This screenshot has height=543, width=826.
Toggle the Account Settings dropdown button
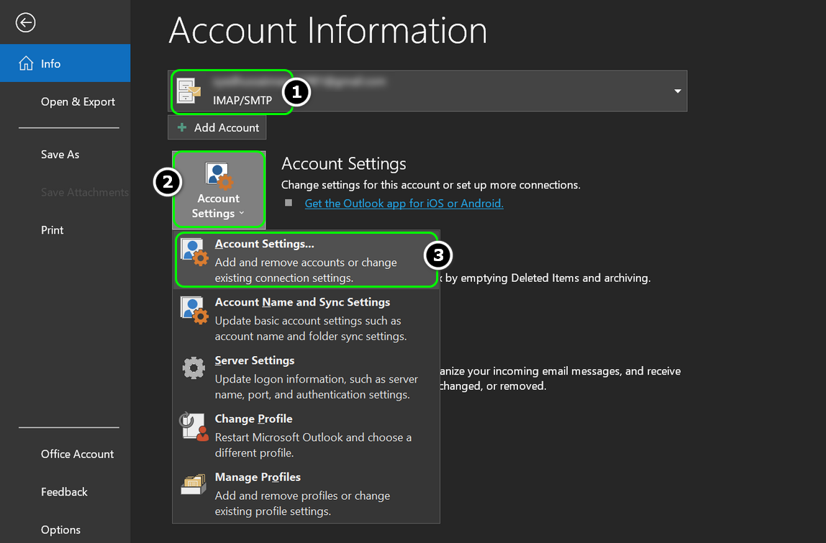coord(219,190)
